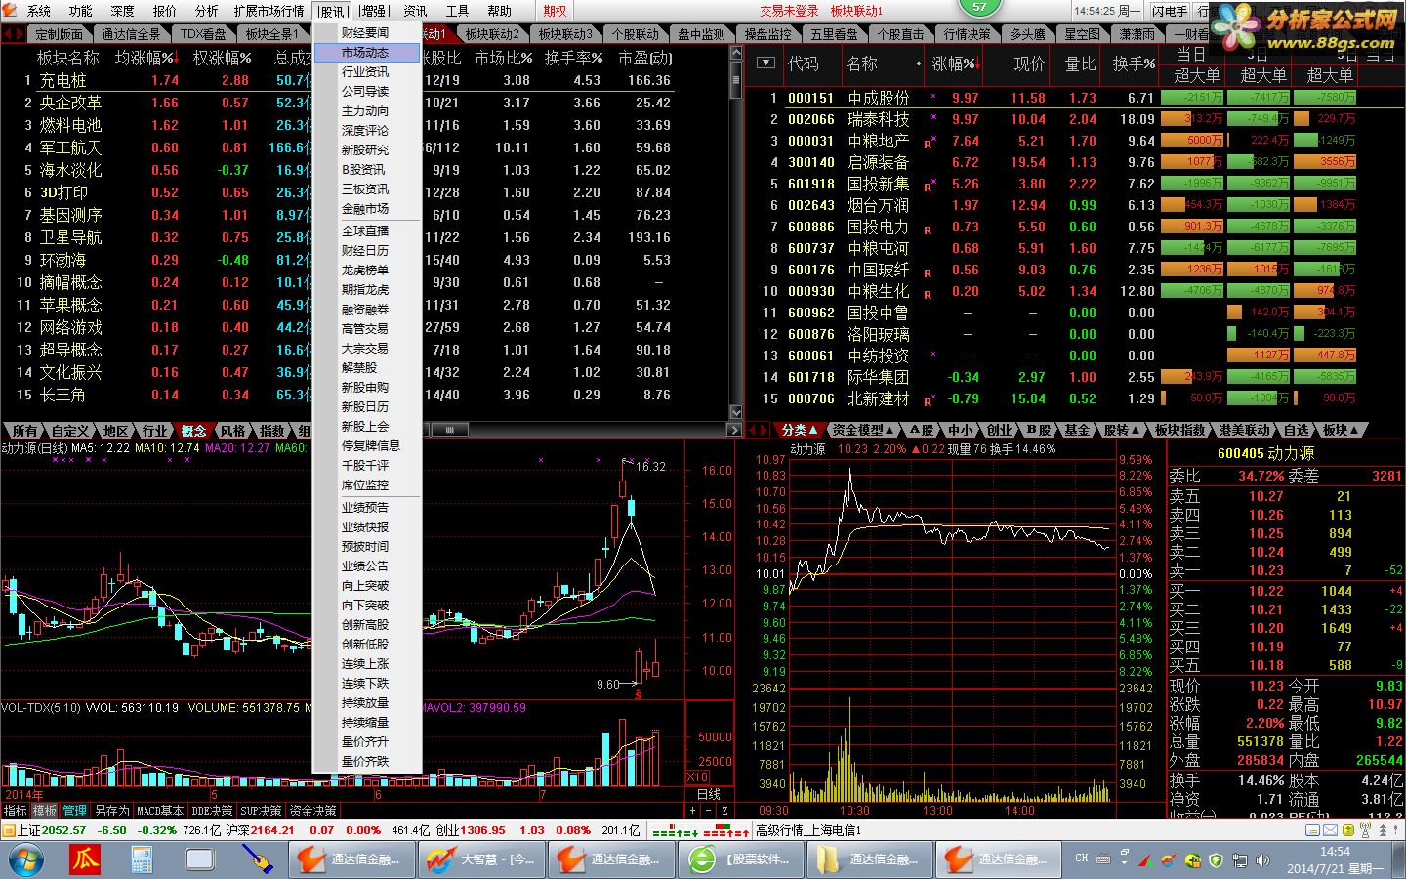
Task: Switch to 五里看盘 tab
Action: (x=835, y=34)
